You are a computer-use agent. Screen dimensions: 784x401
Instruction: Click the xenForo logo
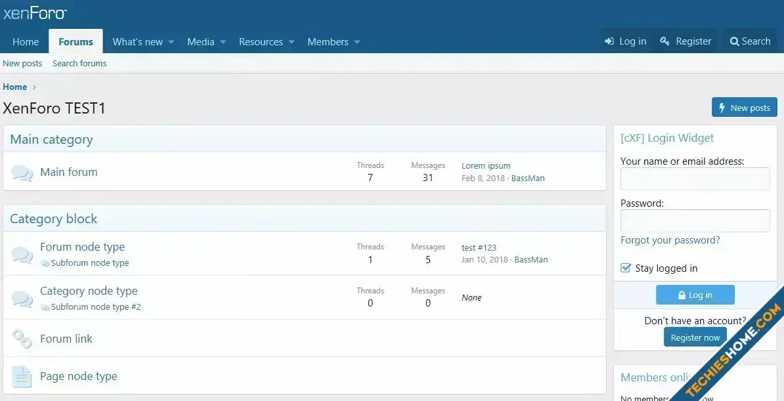pyautogui.click(x=35, y=14)
